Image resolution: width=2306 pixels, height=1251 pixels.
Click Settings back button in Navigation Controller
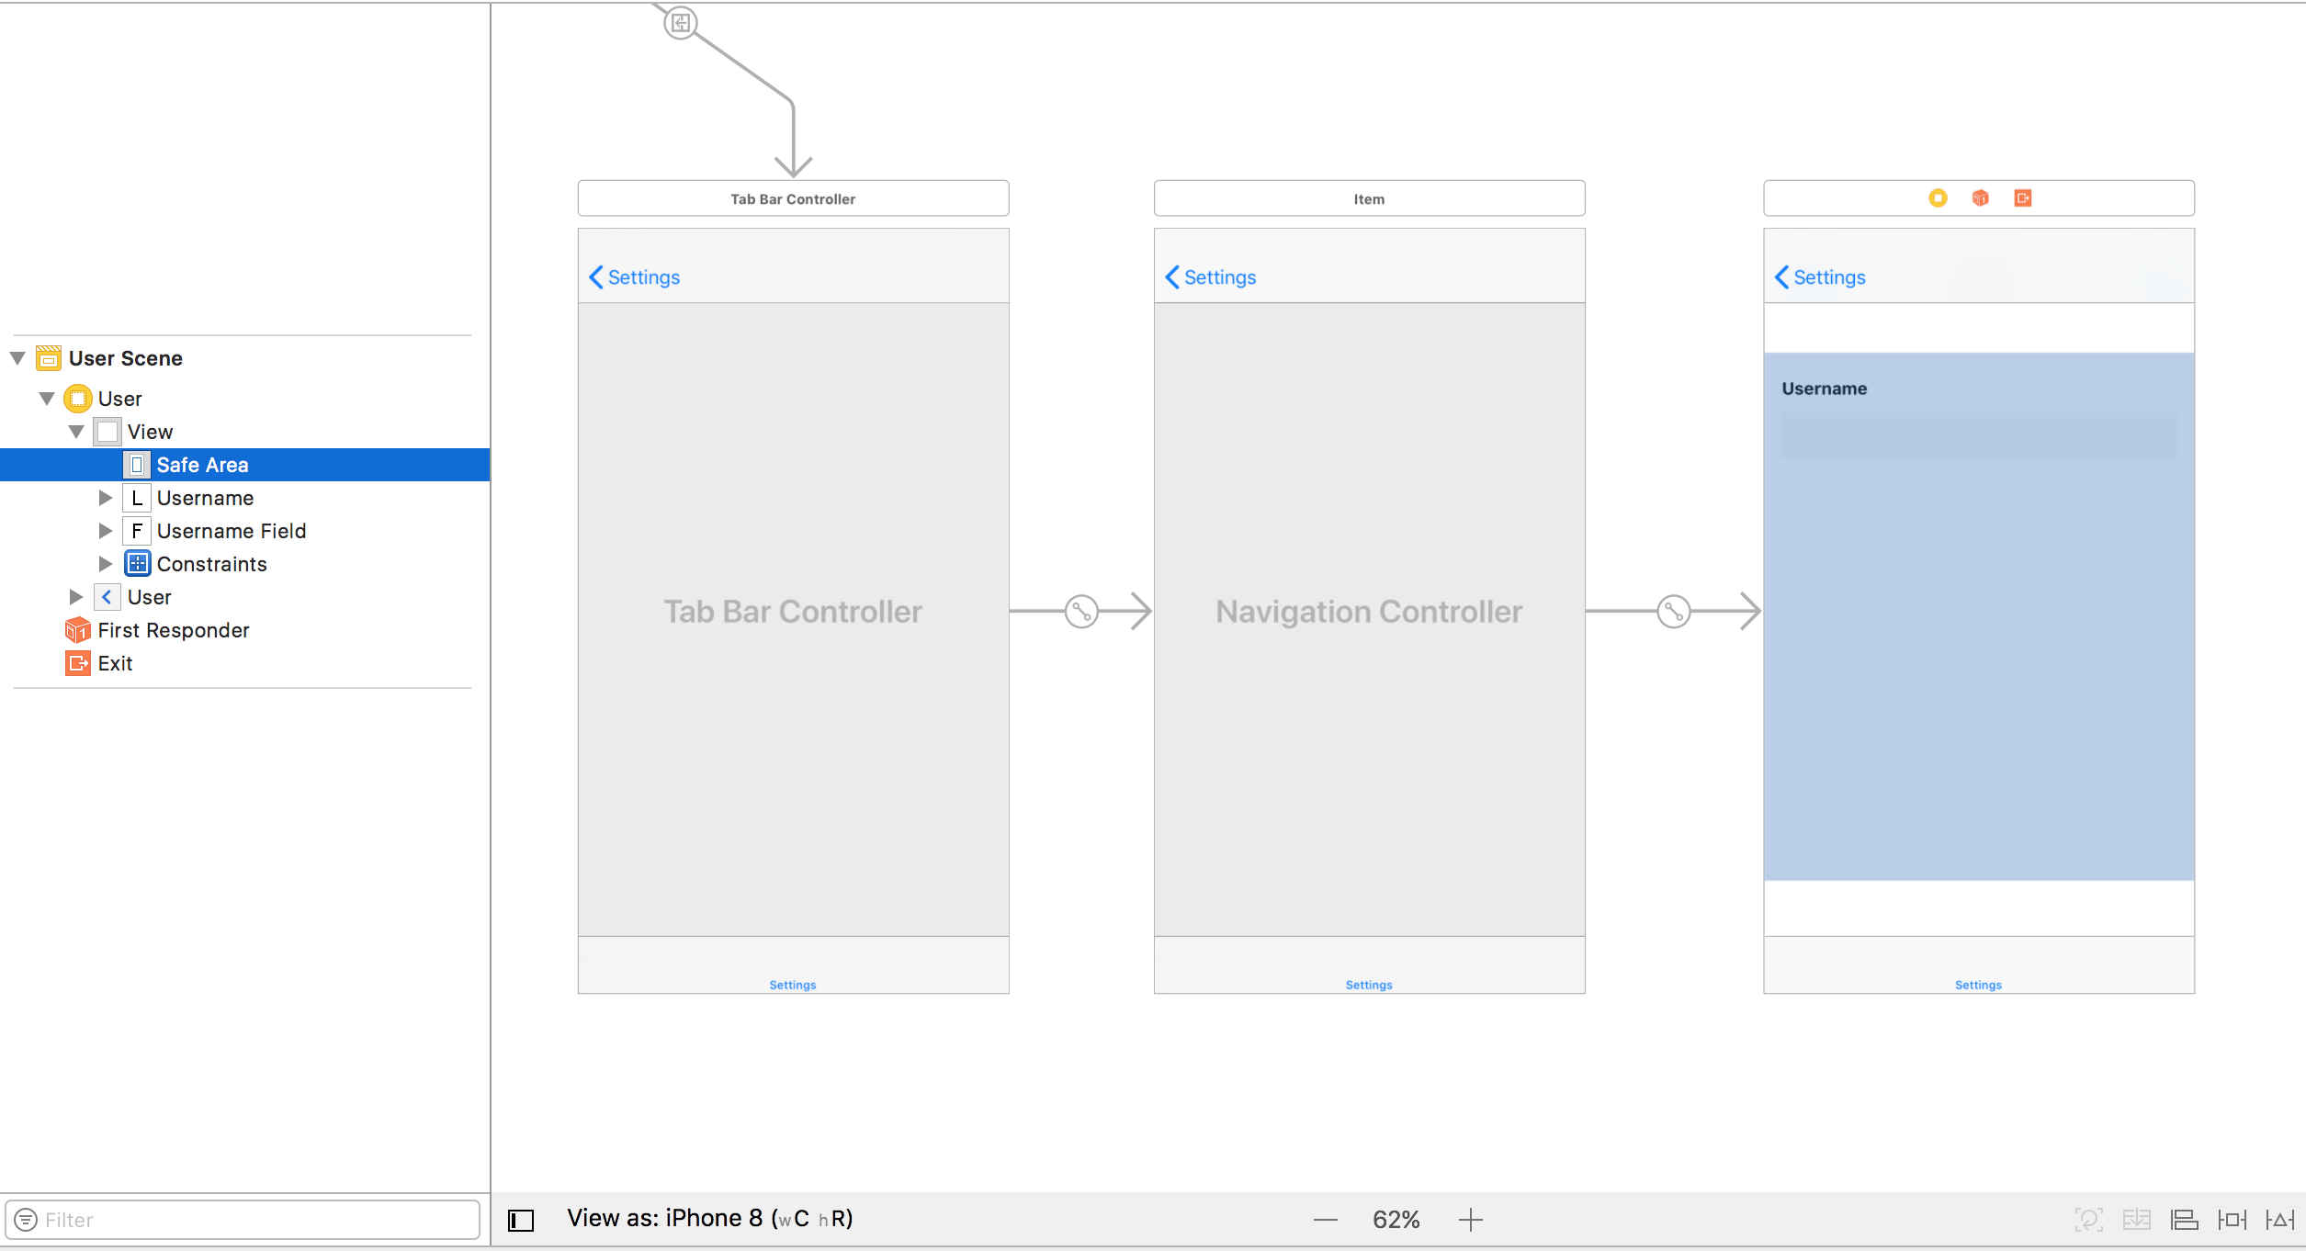pos(1211,277)
